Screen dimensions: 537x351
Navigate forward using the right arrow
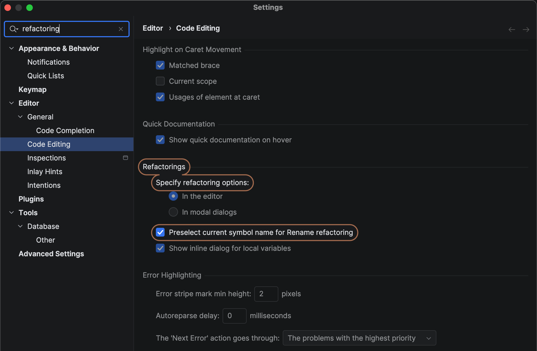pos(527,29)
